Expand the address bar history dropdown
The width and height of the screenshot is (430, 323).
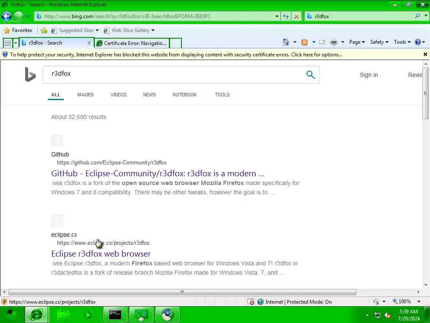[277, 16]
